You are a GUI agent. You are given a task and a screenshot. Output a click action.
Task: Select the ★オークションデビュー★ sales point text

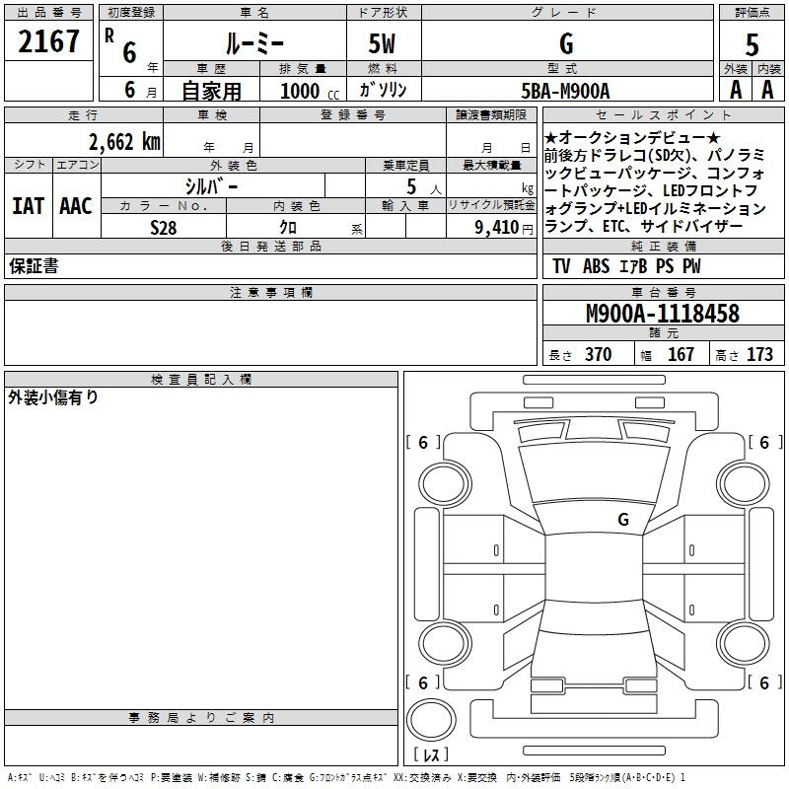(632, 137)
